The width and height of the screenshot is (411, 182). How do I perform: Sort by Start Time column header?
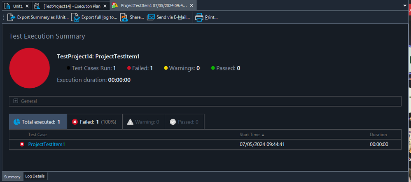(252, 135)
